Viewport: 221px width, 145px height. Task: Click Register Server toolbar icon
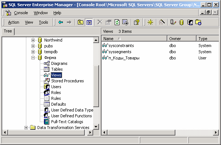(173, 22)
